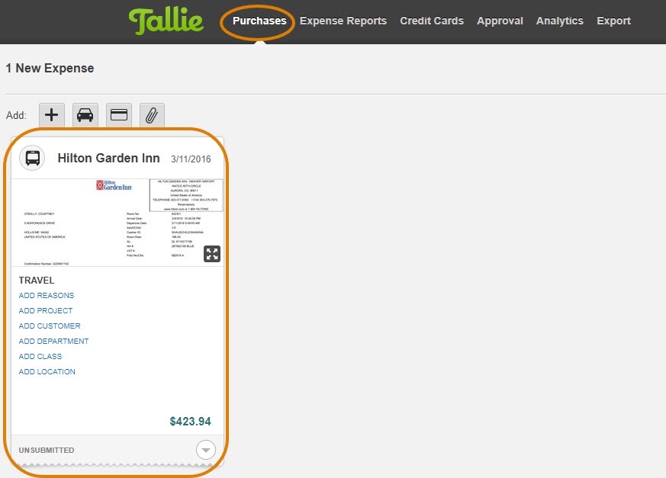Click the ADD PROJECT link
Image resolution: width=666 pixels, height=478 pixels.
coord(46,311)
